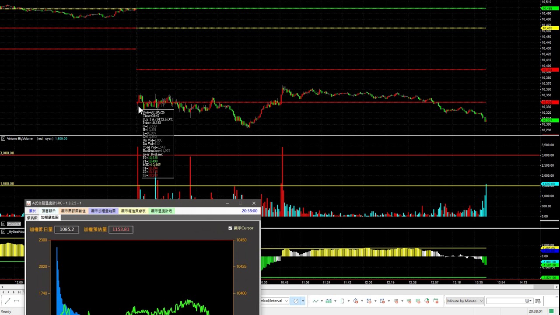This screenshot has width=560, height=315.
Task: Select the diagonal trend line drawing tool
Action: [x=7, y=301]
